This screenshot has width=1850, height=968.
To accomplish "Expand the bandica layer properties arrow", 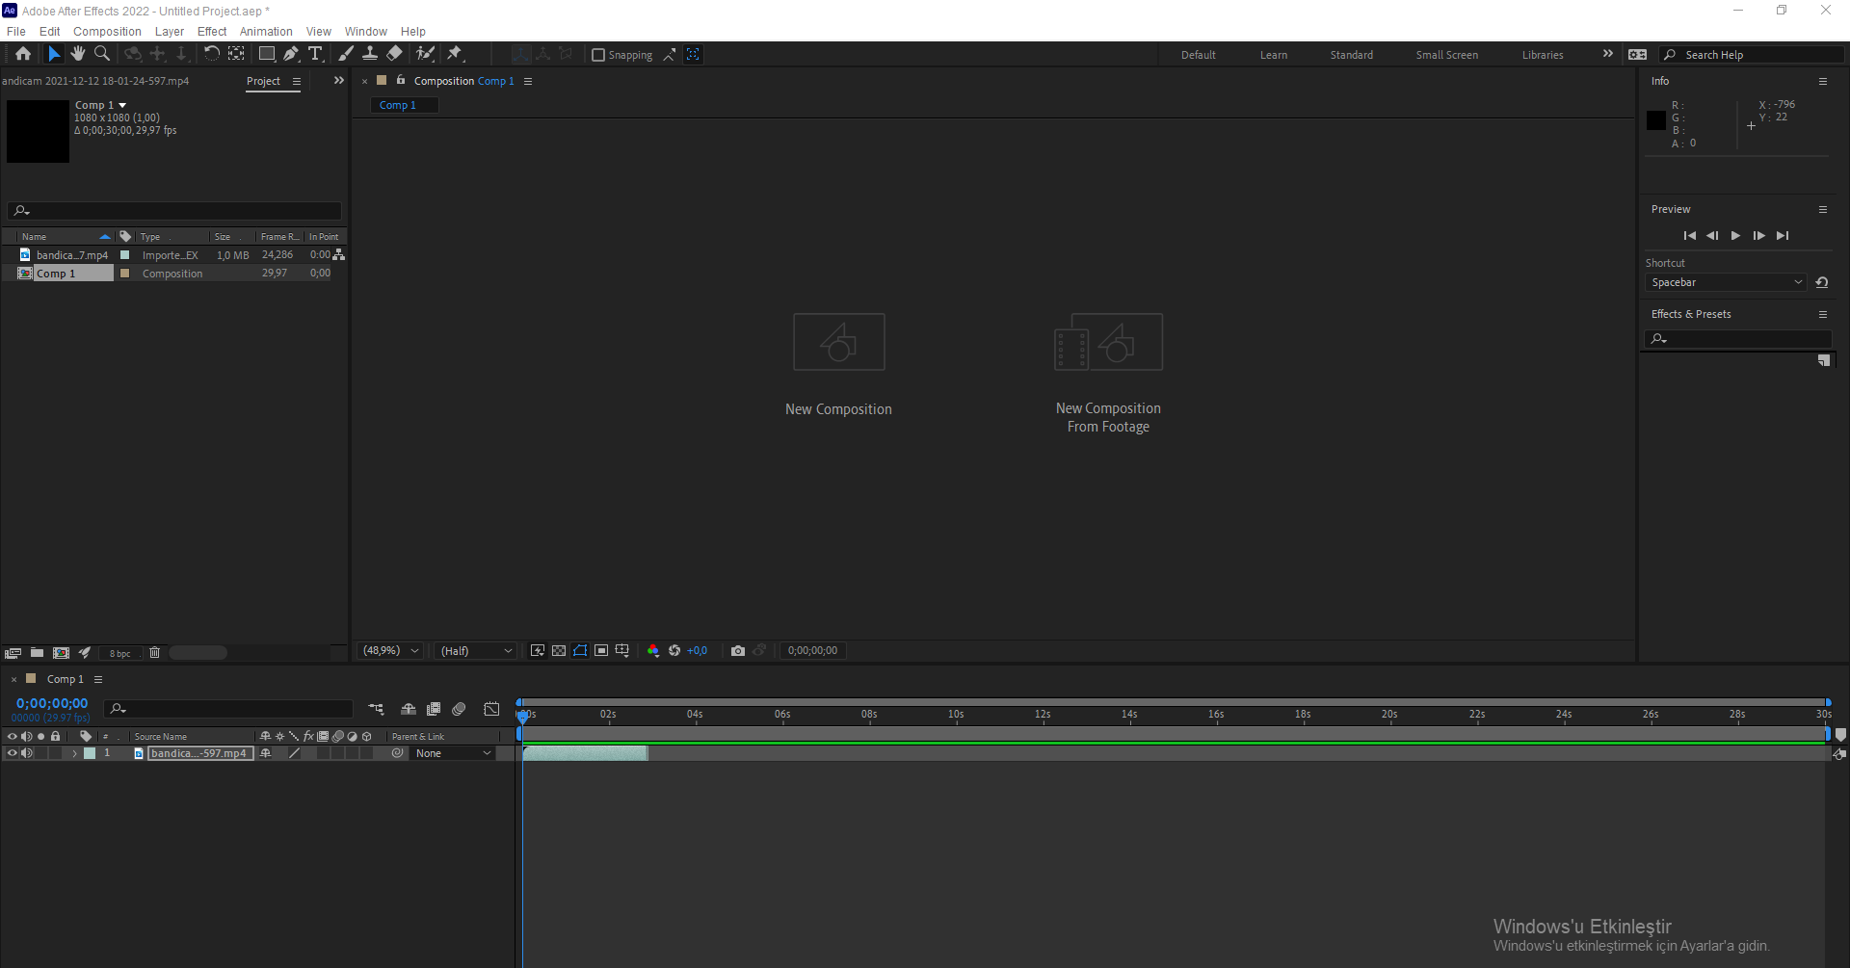I will (x=74, y=753).
